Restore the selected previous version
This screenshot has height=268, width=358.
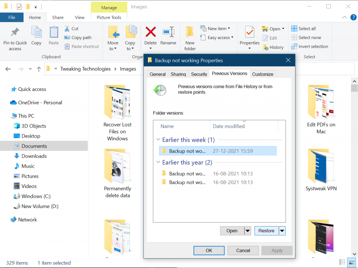click(x=267, y=230)
